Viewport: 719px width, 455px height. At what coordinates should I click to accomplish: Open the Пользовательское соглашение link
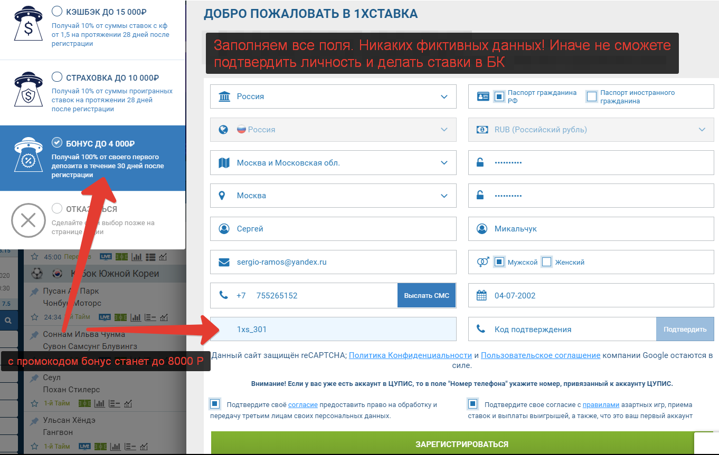[541, 355]
